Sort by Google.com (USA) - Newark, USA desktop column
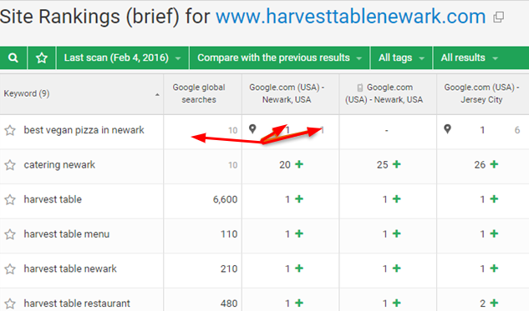Viewport: 529px width, 311px height. (x=291, y=94)
